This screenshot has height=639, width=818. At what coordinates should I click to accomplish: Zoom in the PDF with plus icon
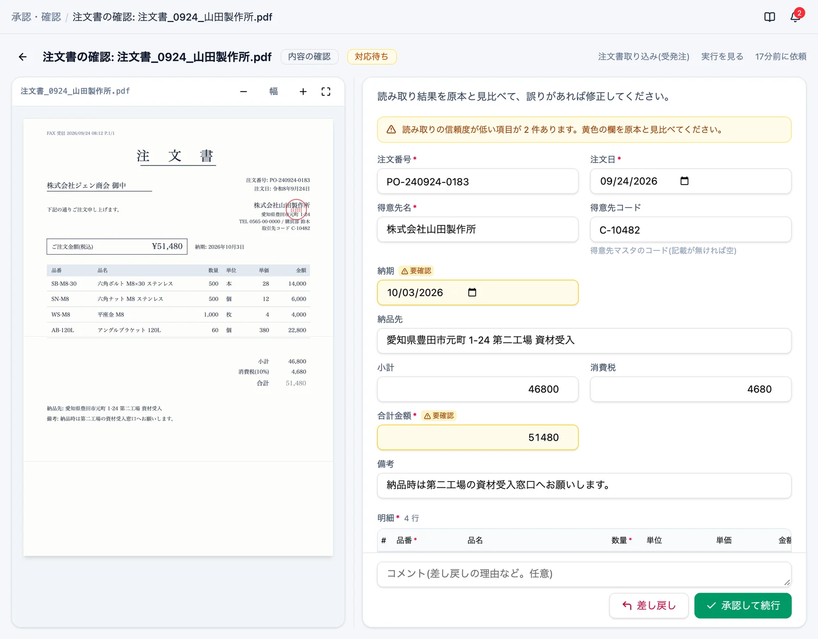tap(303, 92)
